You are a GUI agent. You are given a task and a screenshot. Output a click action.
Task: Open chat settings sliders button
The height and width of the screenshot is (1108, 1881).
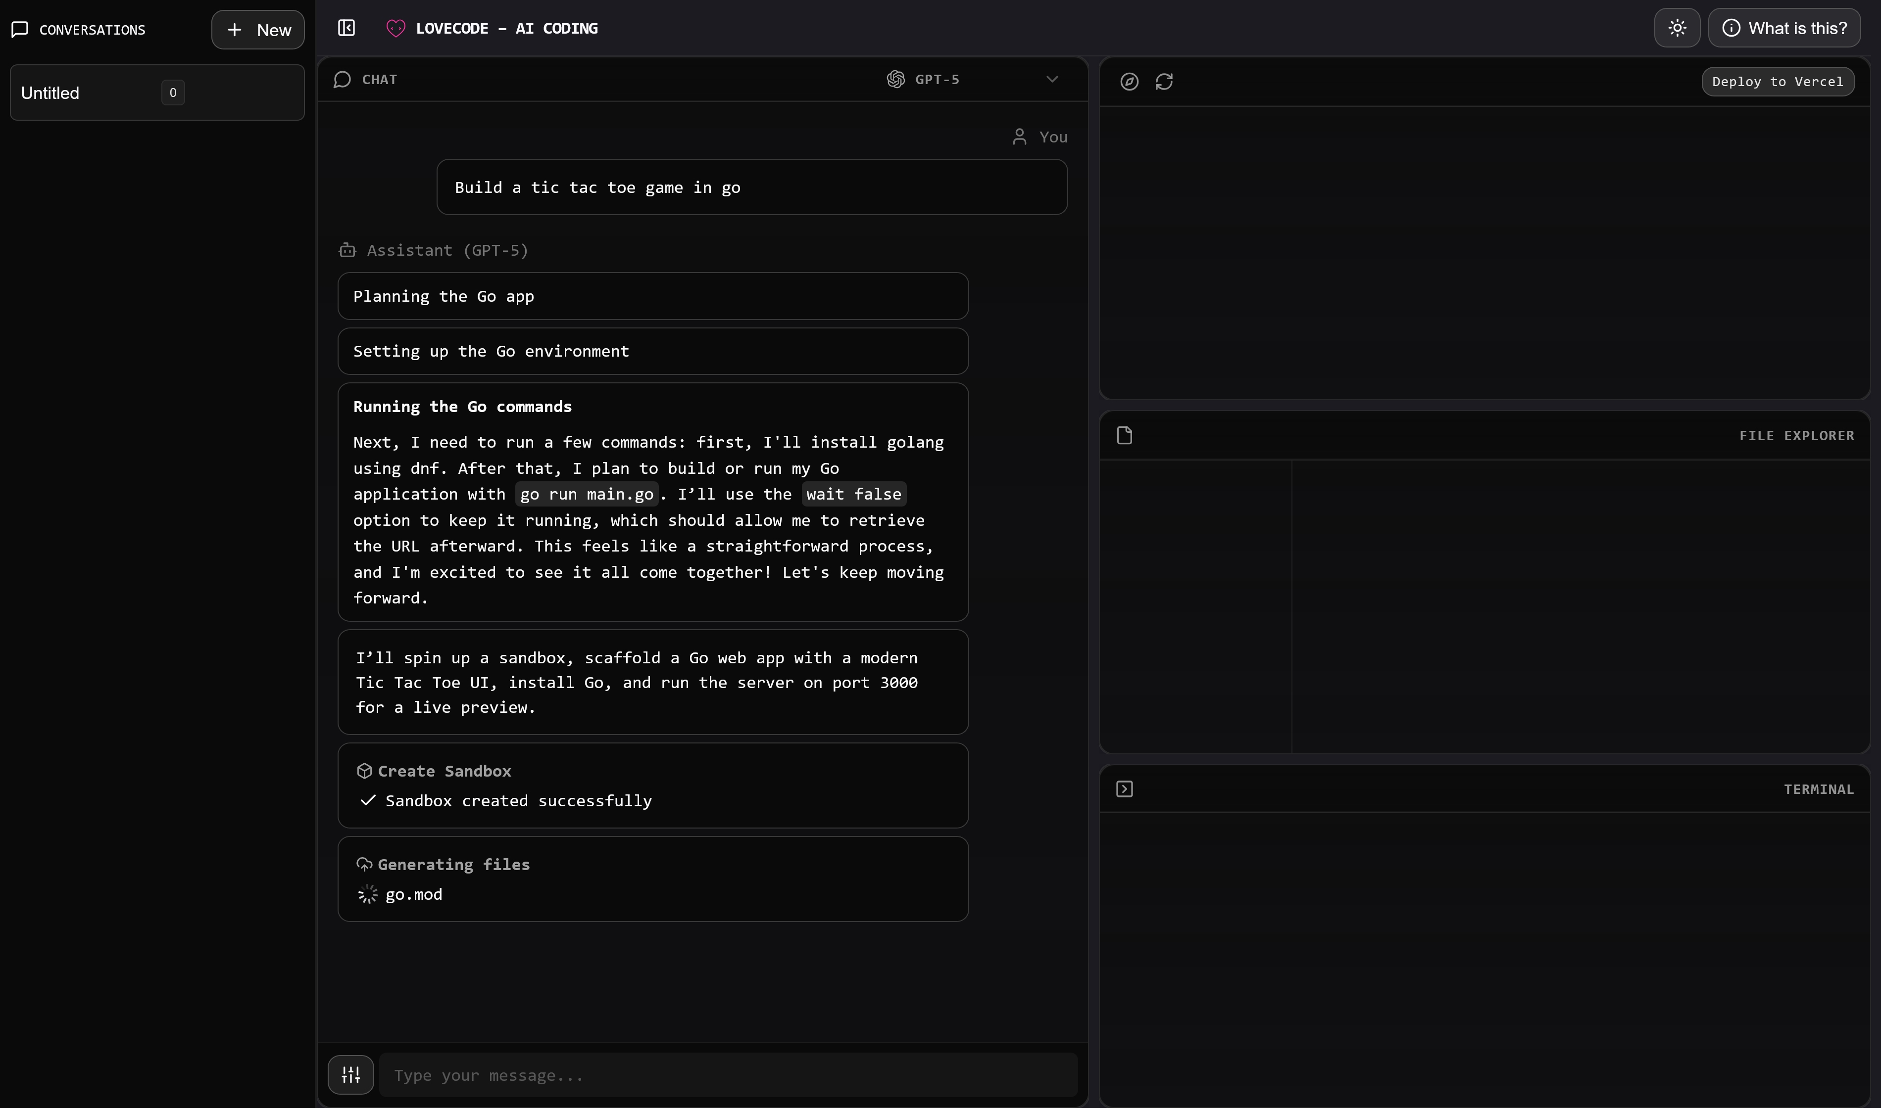coord(350,1075)
